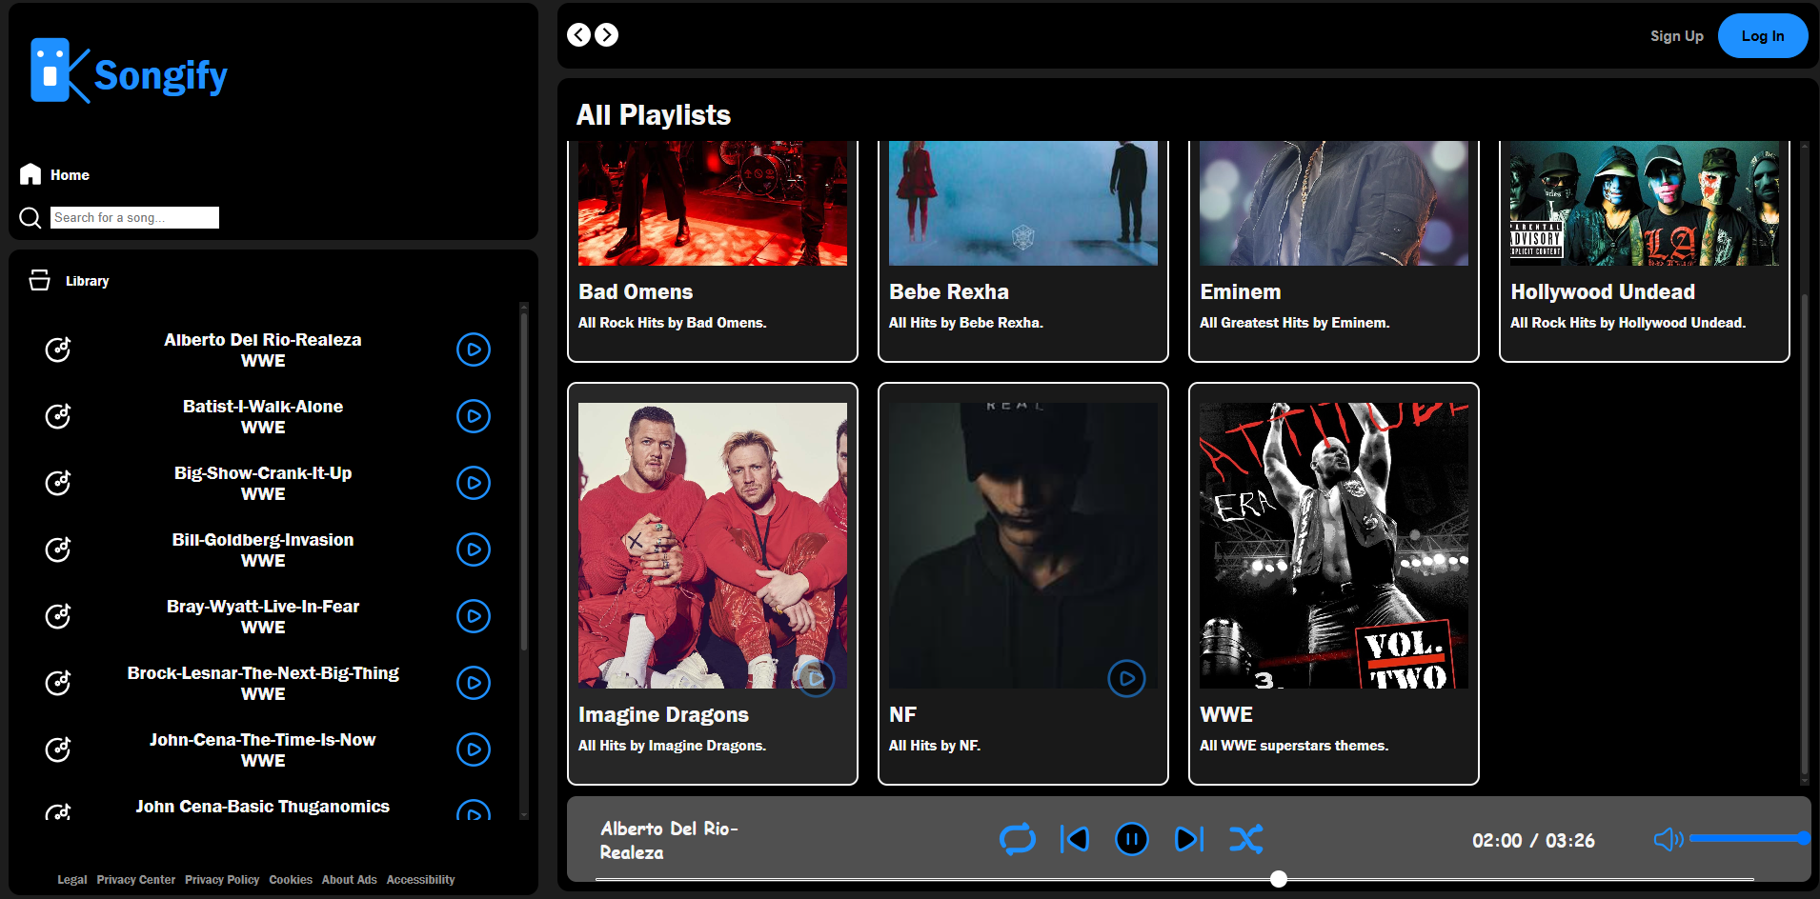Toggle repeat loop in player
Viewport: 1820px width, 899px height.
(x=1017, y=839)
